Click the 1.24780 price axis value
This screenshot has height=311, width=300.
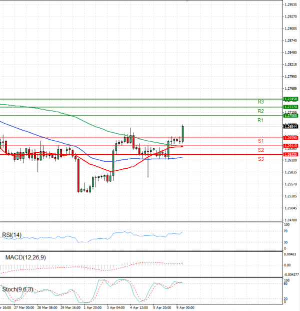click(x=290, y=220)
